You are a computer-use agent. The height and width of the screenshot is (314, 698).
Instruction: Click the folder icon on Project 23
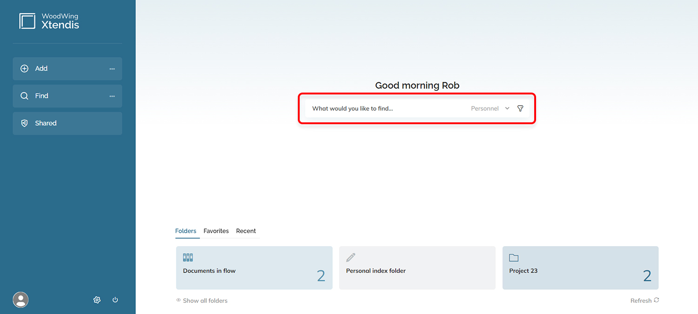(x=514, y=258)
